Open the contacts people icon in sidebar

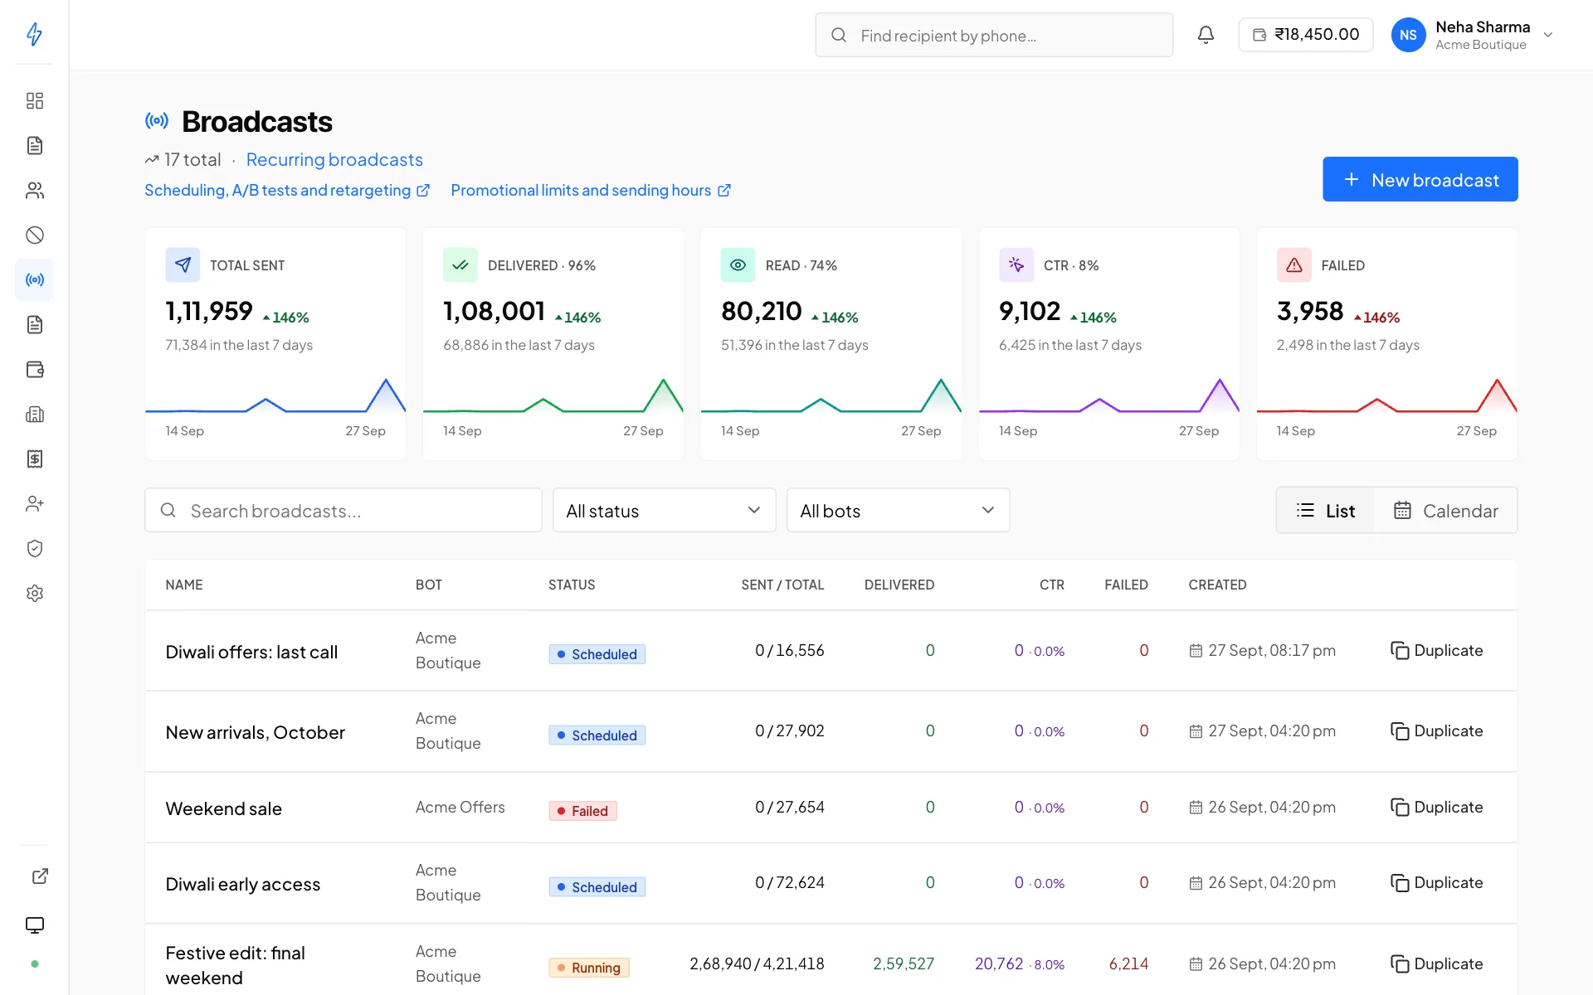click(34, 190)
